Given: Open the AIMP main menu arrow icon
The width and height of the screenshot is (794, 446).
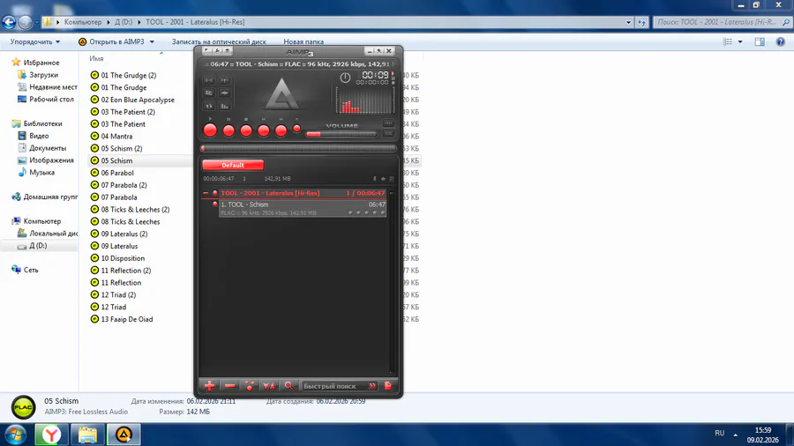Looking at the screenshot, I should pyautogui.click(x=206, y=50).
